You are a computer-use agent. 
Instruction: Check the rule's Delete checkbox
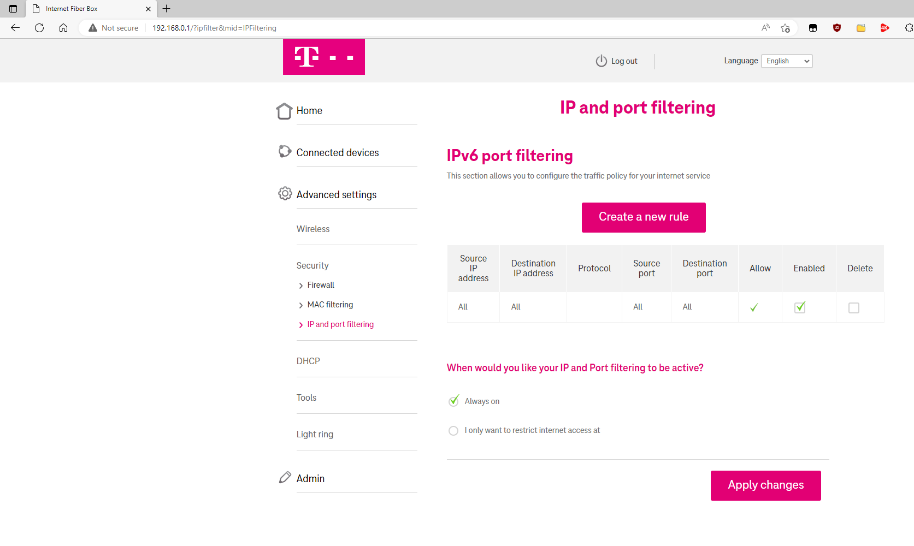854,308
